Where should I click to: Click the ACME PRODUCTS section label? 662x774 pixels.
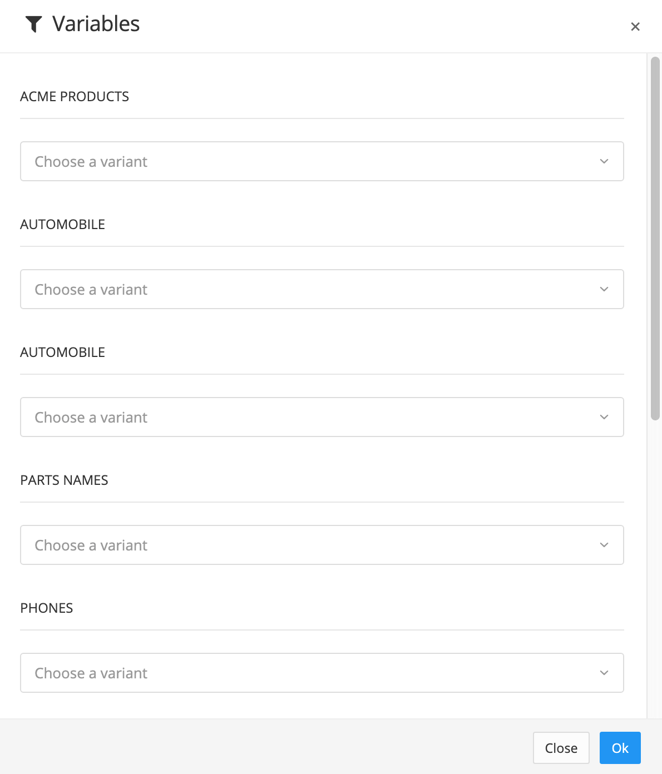coord(75,96)
